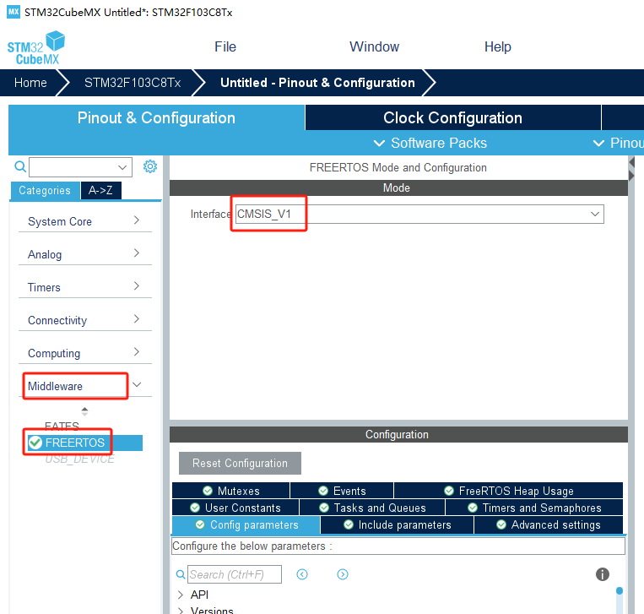Select FREERTOS middleware item

85,443
